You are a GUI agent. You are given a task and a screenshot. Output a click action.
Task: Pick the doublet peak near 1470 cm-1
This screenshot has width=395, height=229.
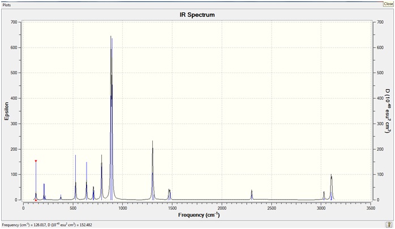pos(170,194)
